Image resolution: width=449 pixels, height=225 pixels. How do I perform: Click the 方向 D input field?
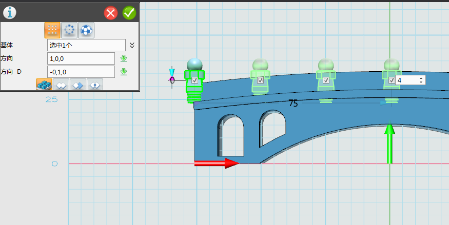tap(81, 72)
